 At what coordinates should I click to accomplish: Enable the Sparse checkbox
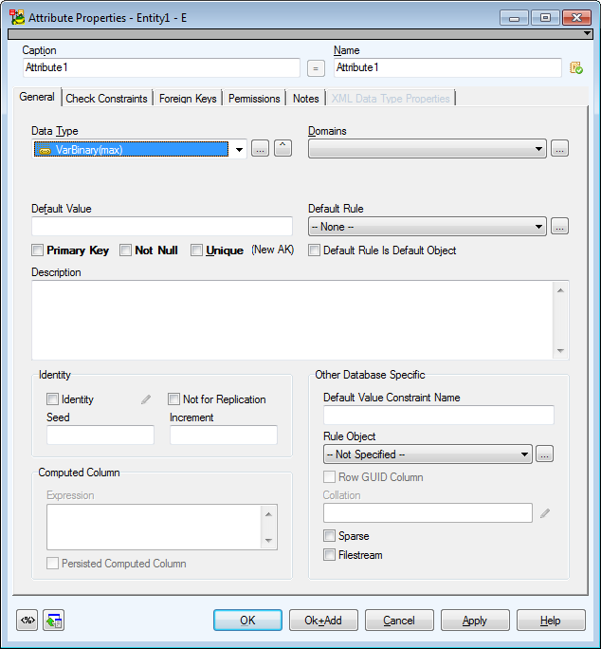click(x=329, y=535)
